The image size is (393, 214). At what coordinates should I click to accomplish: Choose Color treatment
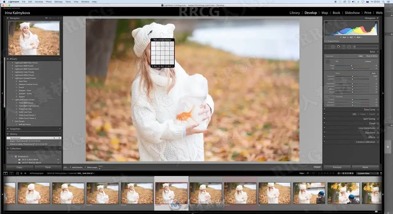(361, 56)
